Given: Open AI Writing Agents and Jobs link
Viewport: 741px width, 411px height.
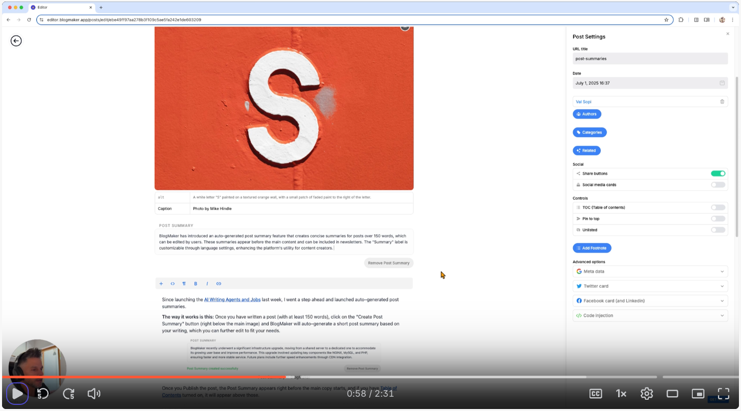Looking at the screenshot, I should (232, 300).
